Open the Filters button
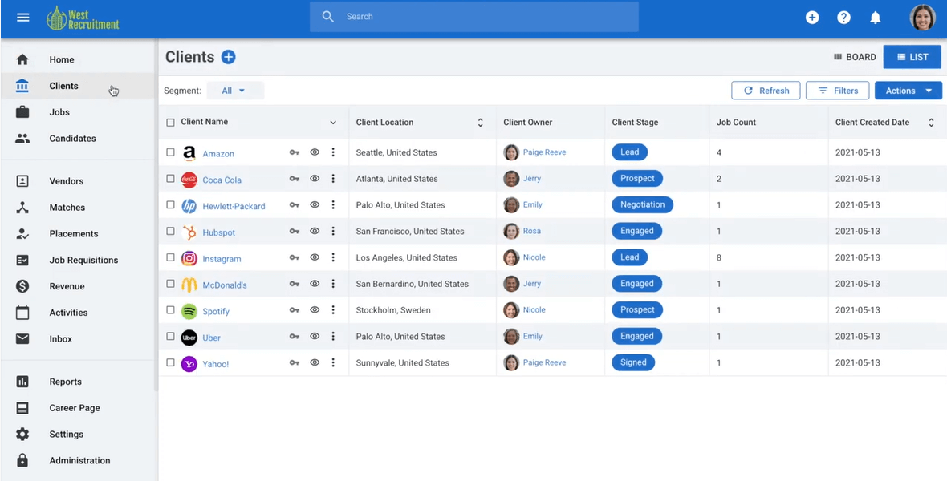947x481 pixels. pyautogui.click(x=838, y=91)
